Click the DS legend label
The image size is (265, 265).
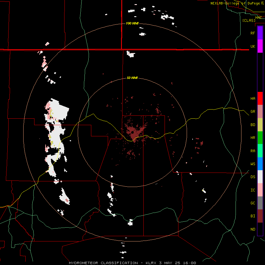pos(253,177)
